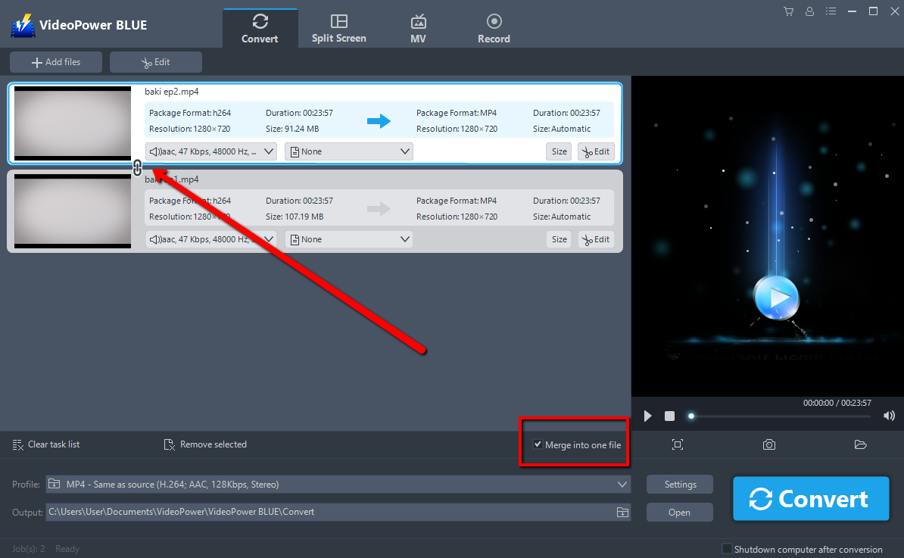Image resolution: width=904 pixels, height=558 pixels.
Task: Click the Clear task list icon
Action: coord(17,444)
